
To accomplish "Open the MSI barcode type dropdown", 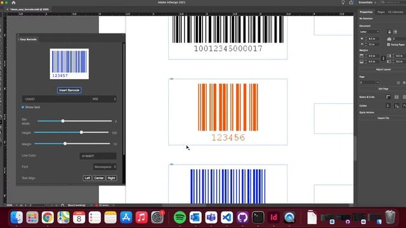I will tap(103, 99).
